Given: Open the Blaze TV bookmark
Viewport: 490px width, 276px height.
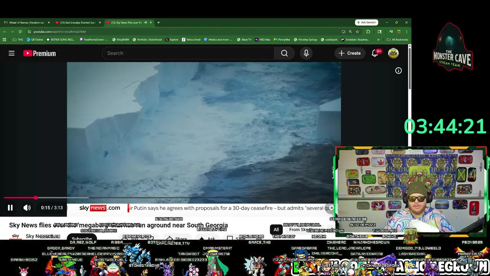Looking at the screenshot, I should pyautogui.click(x=244, y=39).
